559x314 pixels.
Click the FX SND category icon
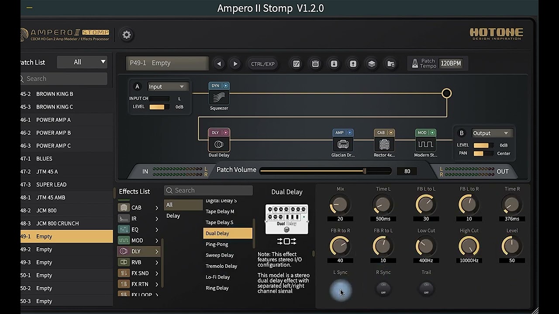[124, 273]
